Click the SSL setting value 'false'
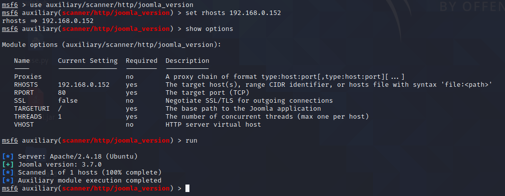Viewport: 505px width, 196px height. [68, 101]
